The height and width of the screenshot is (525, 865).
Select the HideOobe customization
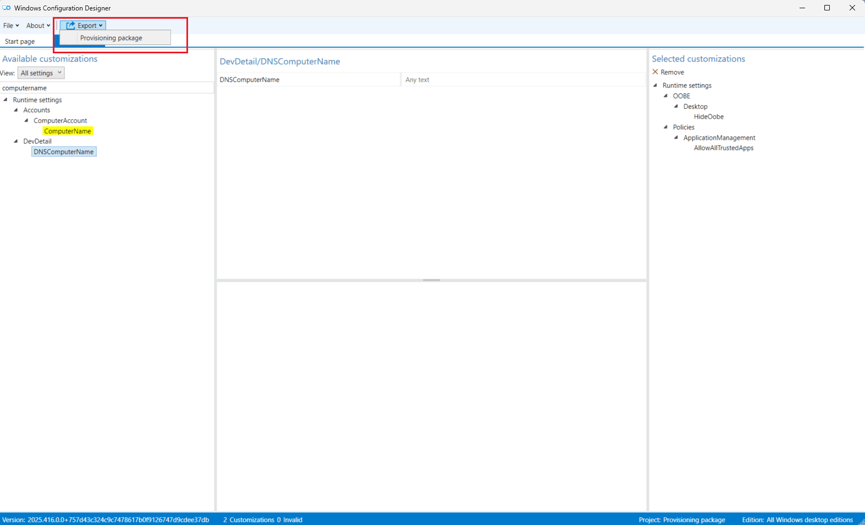pyautogui.click(x=709, y=117)
